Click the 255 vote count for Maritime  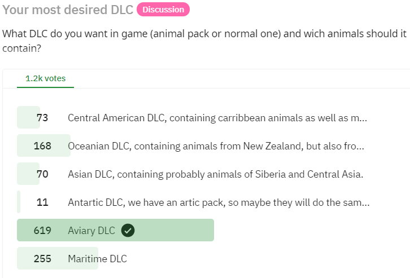point(42,259)
